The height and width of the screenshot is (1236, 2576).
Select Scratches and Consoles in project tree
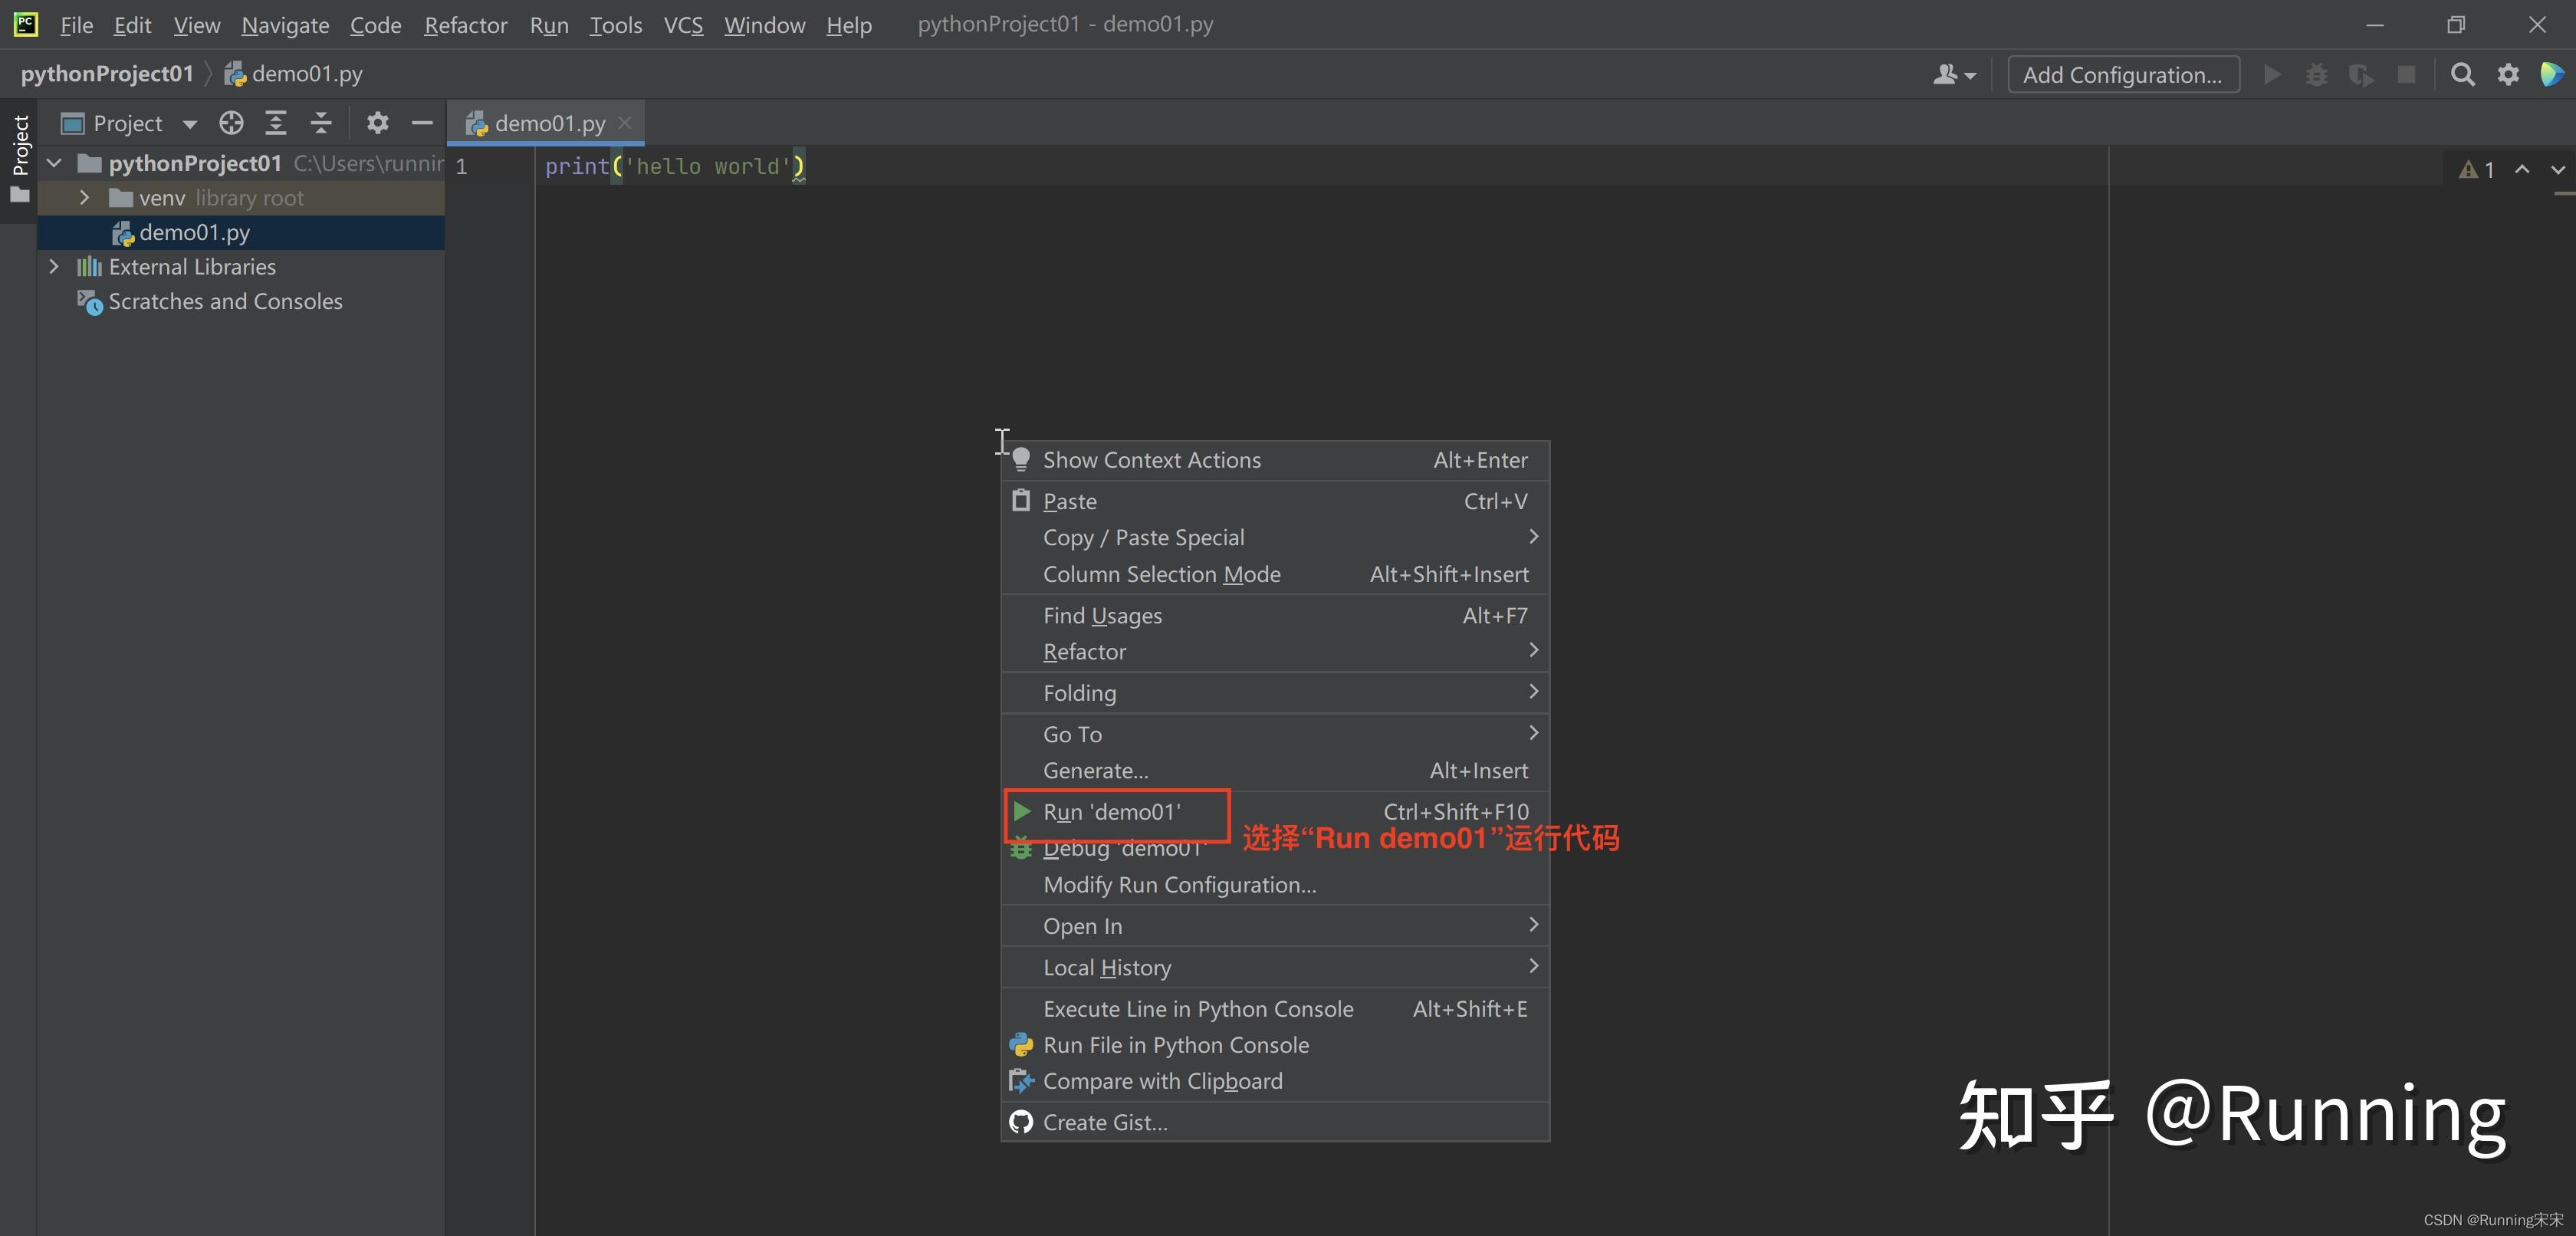coord(225,302)
